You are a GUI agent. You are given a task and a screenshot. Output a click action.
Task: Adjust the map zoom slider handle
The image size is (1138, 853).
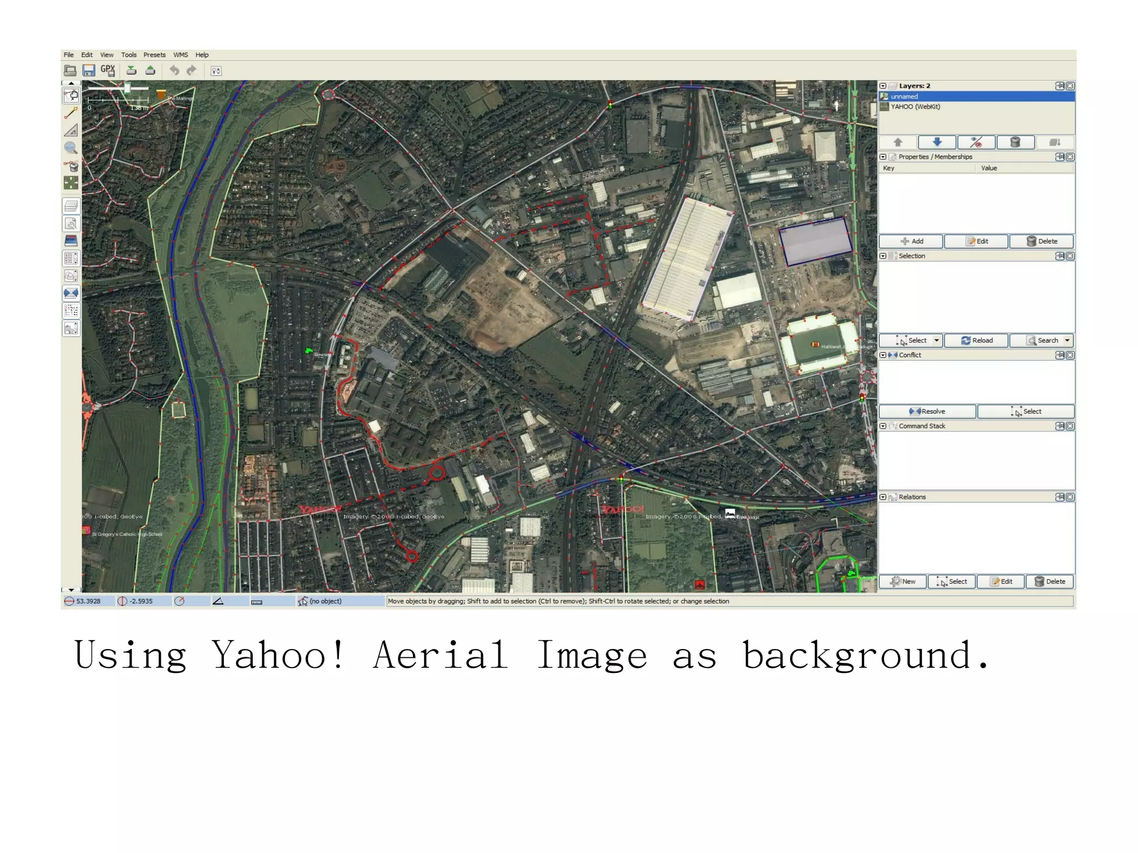127,88
